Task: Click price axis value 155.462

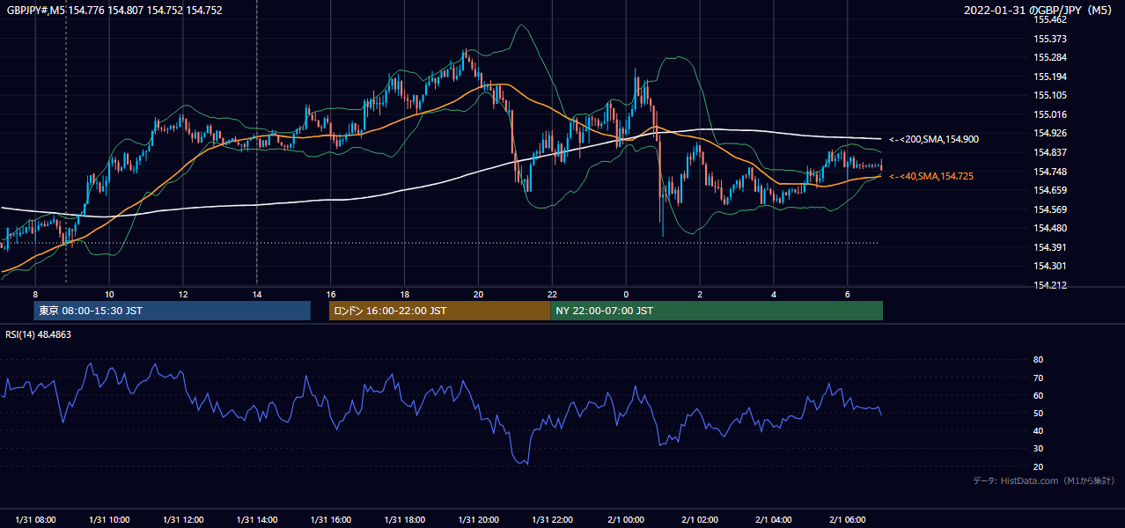Action: point(1051,19)
